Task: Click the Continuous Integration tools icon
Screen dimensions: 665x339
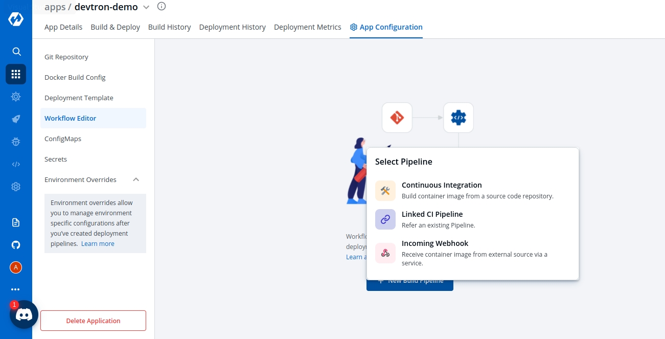Action: coord(385,191)
